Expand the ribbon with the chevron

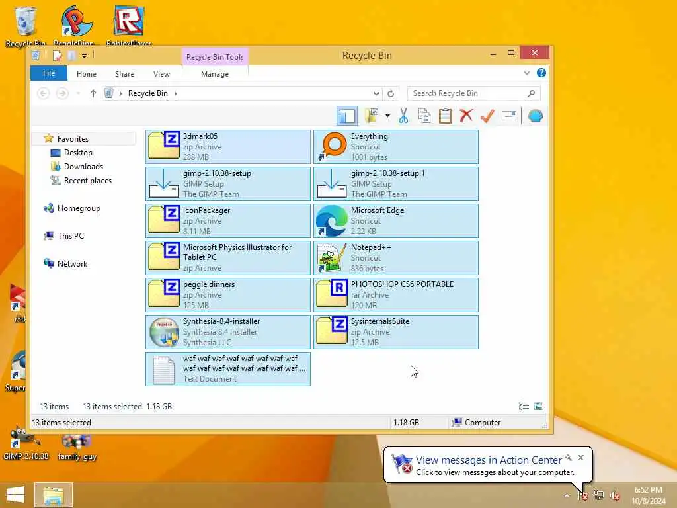click(527, 73)
